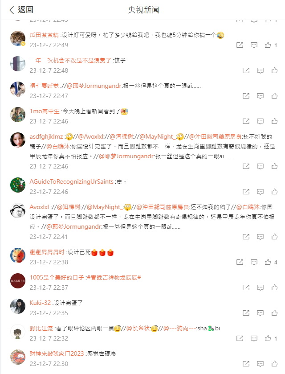Repost the Avoxlxl comment
Viewport: 285px width, 374px height.
coord(246,237)
